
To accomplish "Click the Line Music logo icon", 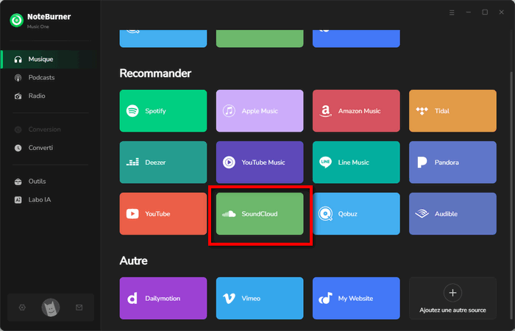I will [x=325, y=163].
